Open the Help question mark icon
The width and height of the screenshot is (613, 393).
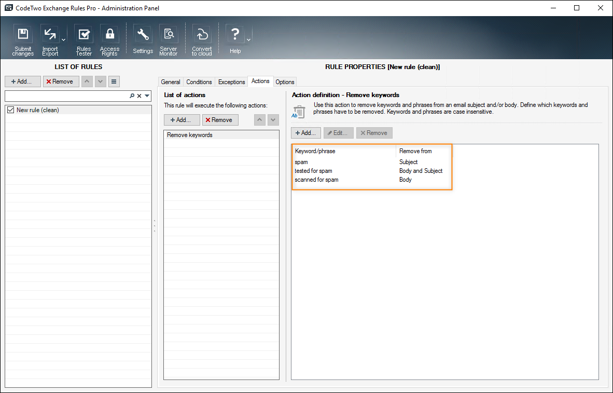click(x=235, y=39)
